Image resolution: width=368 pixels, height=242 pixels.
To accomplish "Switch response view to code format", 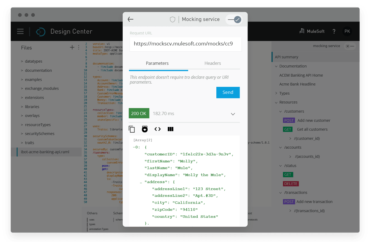I will pyautogui.click(x=158, y=129).
